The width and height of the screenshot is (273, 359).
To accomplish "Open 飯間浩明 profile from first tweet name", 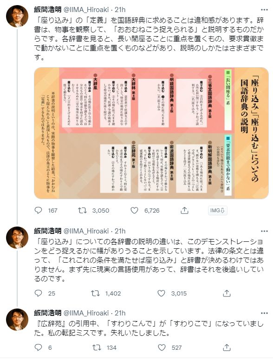I will click(x=48, y=10).
